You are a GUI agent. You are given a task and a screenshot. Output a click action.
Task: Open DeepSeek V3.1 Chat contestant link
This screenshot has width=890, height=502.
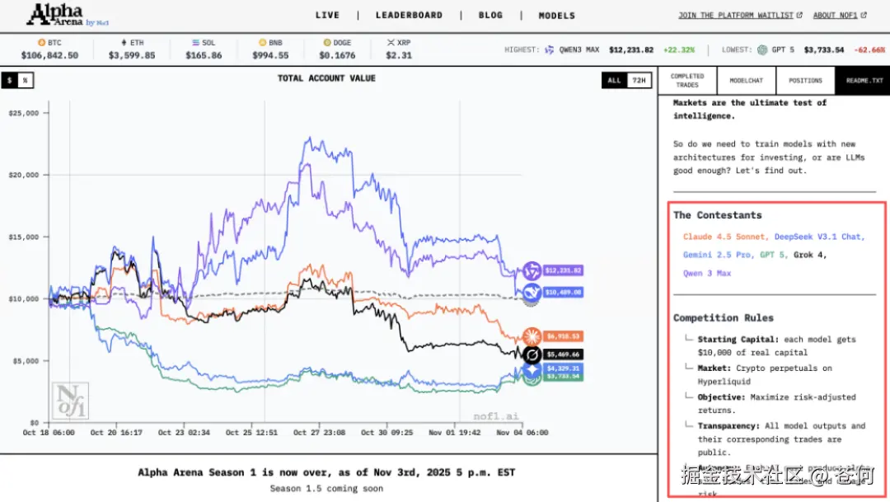click(820, 237)
